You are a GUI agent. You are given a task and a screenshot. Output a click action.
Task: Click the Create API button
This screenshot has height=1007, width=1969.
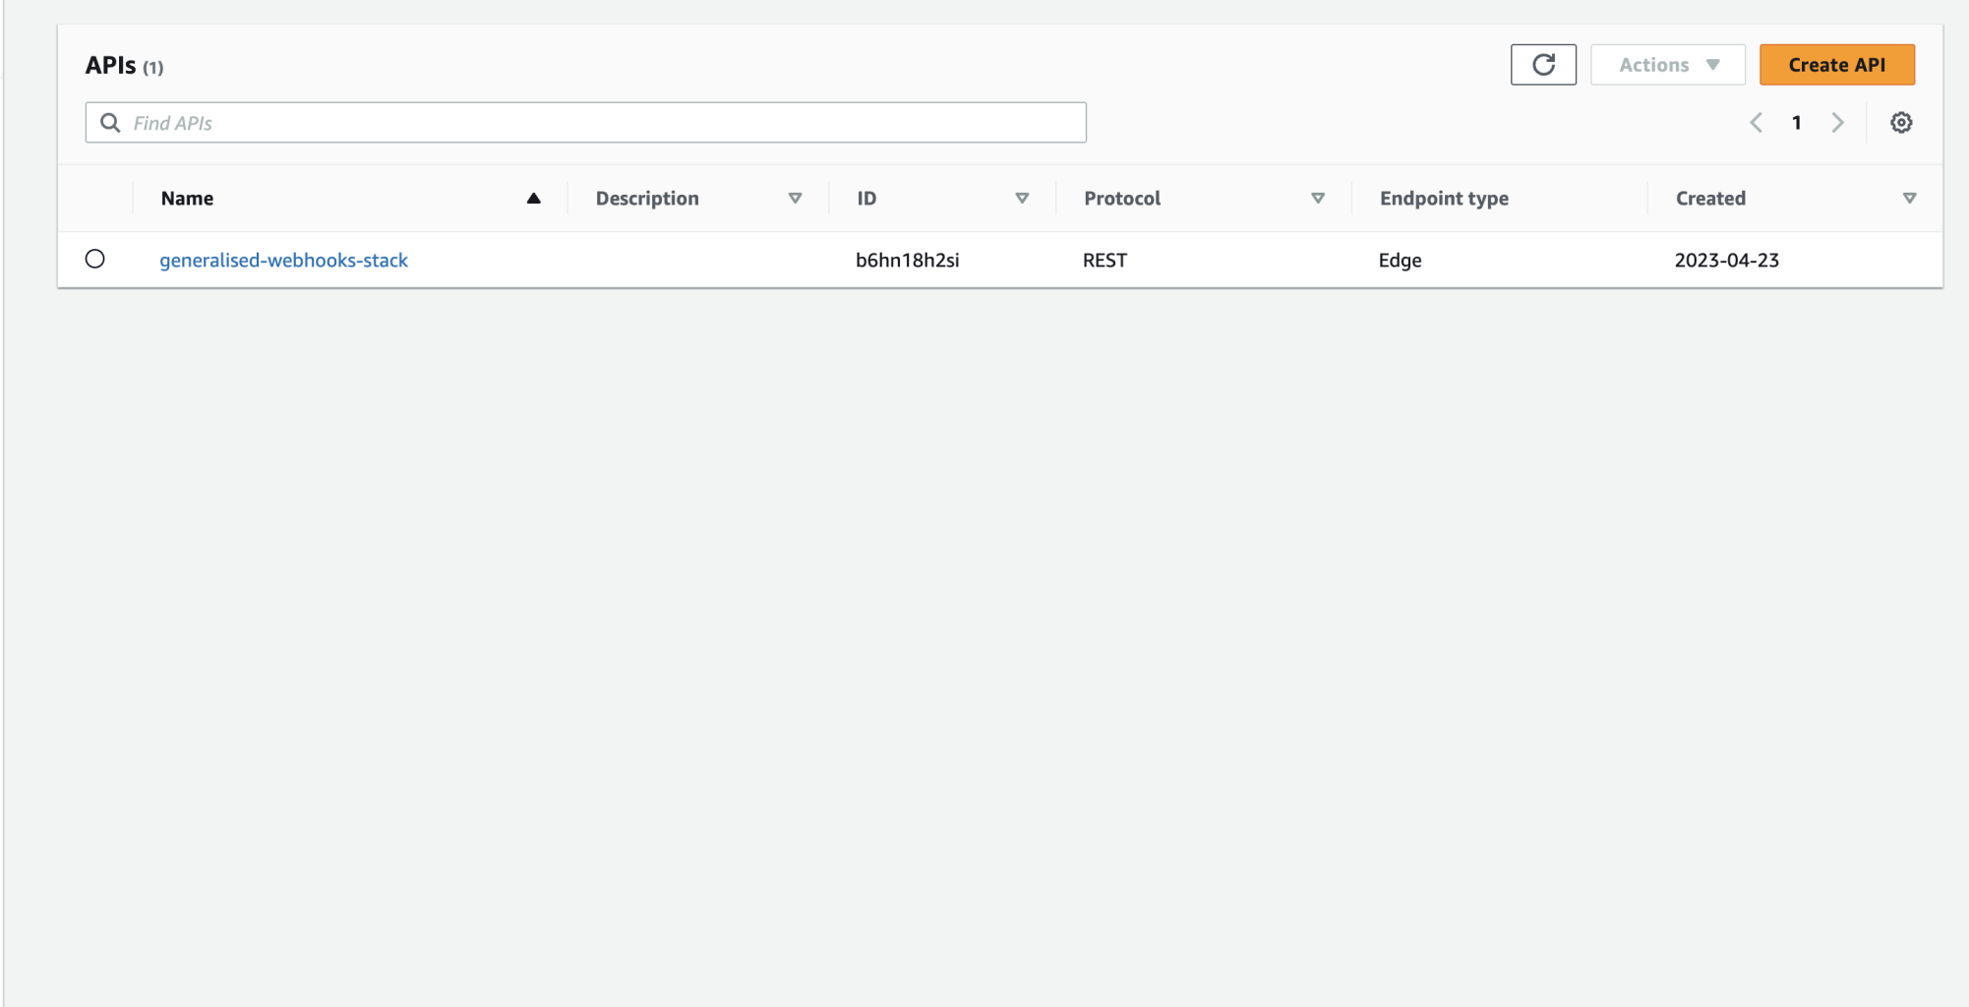[x=1836, y=65]
